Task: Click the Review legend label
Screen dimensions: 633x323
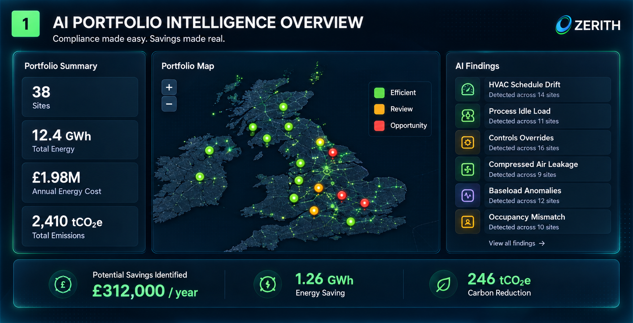Action: [401, 109]
